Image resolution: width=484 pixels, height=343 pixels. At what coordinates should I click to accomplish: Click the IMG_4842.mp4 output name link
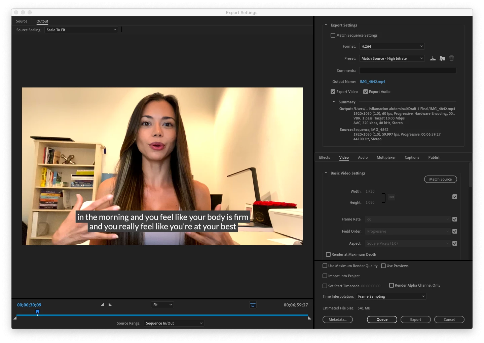point(372,82)
